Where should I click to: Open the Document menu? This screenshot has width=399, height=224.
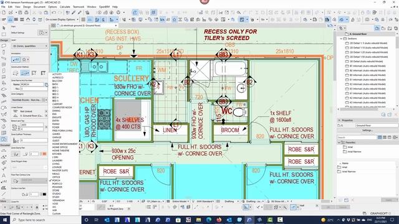(x=39, y=7)
